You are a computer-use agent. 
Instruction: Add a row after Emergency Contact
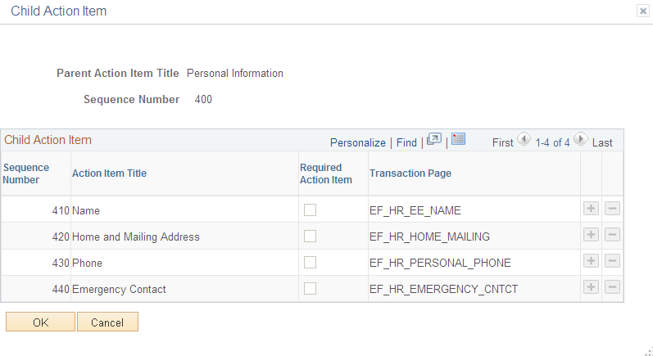(591, 287)
